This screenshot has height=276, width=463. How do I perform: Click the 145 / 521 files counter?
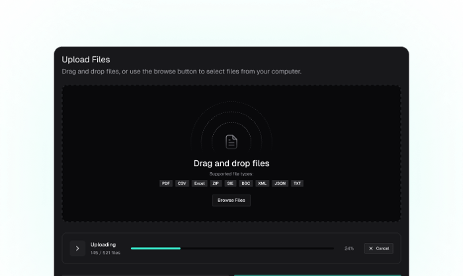tap(105, 253)
